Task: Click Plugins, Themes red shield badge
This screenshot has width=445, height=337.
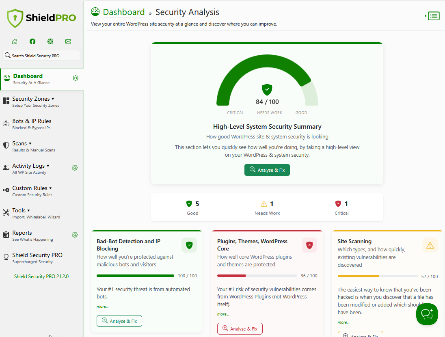Action: [310, 245]
